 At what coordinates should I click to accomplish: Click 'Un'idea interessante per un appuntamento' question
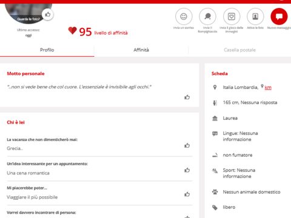point(47,163)
